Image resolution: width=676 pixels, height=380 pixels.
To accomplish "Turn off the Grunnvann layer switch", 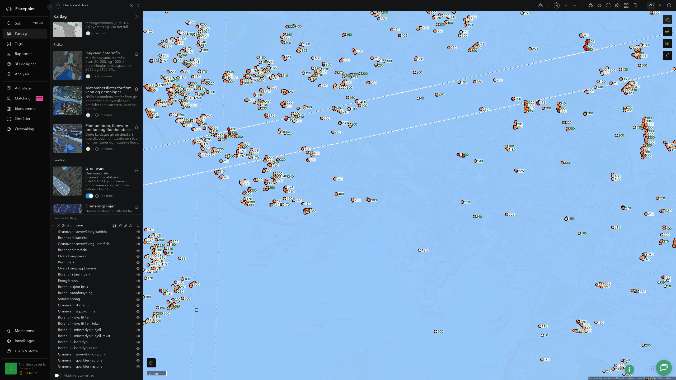I will [x=89, y=196].
